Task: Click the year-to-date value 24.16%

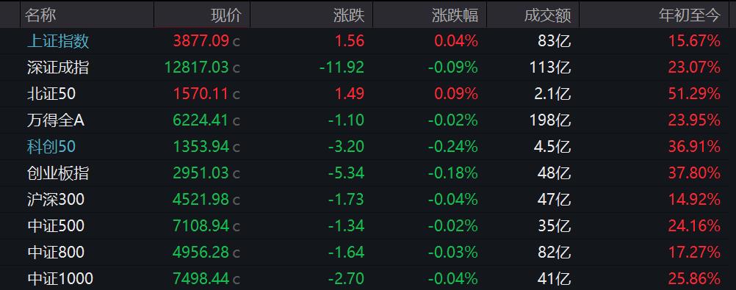Action: (695, 226)
